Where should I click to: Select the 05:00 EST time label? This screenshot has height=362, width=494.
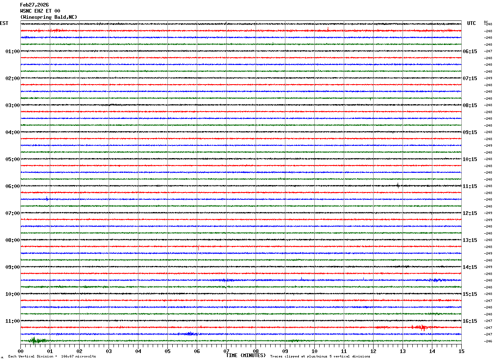[x=13, y=159]
